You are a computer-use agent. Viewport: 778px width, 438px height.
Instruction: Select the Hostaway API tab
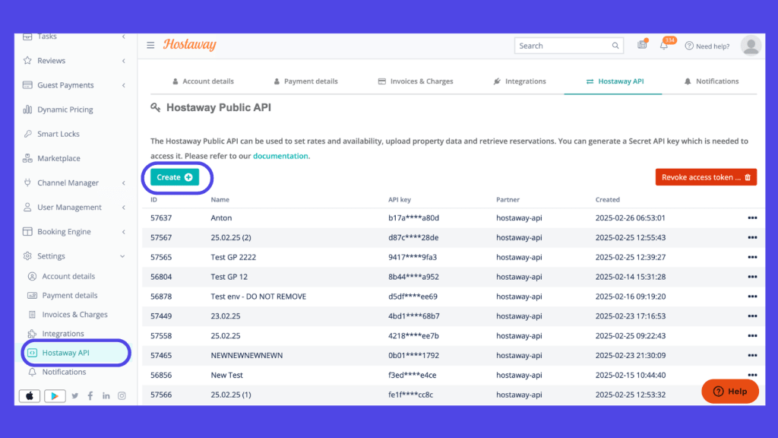pyautogui.click(x=615, y=81)
